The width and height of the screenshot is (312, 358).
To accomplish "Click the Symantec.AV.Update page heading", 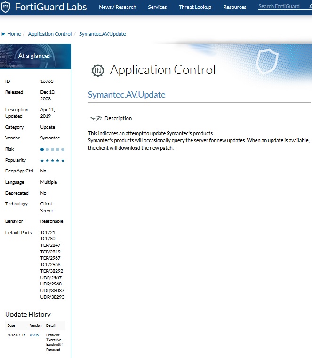I will (x=127, y=95).
